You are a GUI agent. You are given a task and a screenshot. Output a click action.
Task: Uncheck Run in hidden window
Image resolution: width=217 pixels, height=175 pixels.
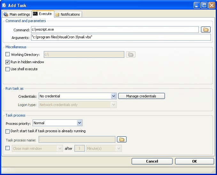8,62
